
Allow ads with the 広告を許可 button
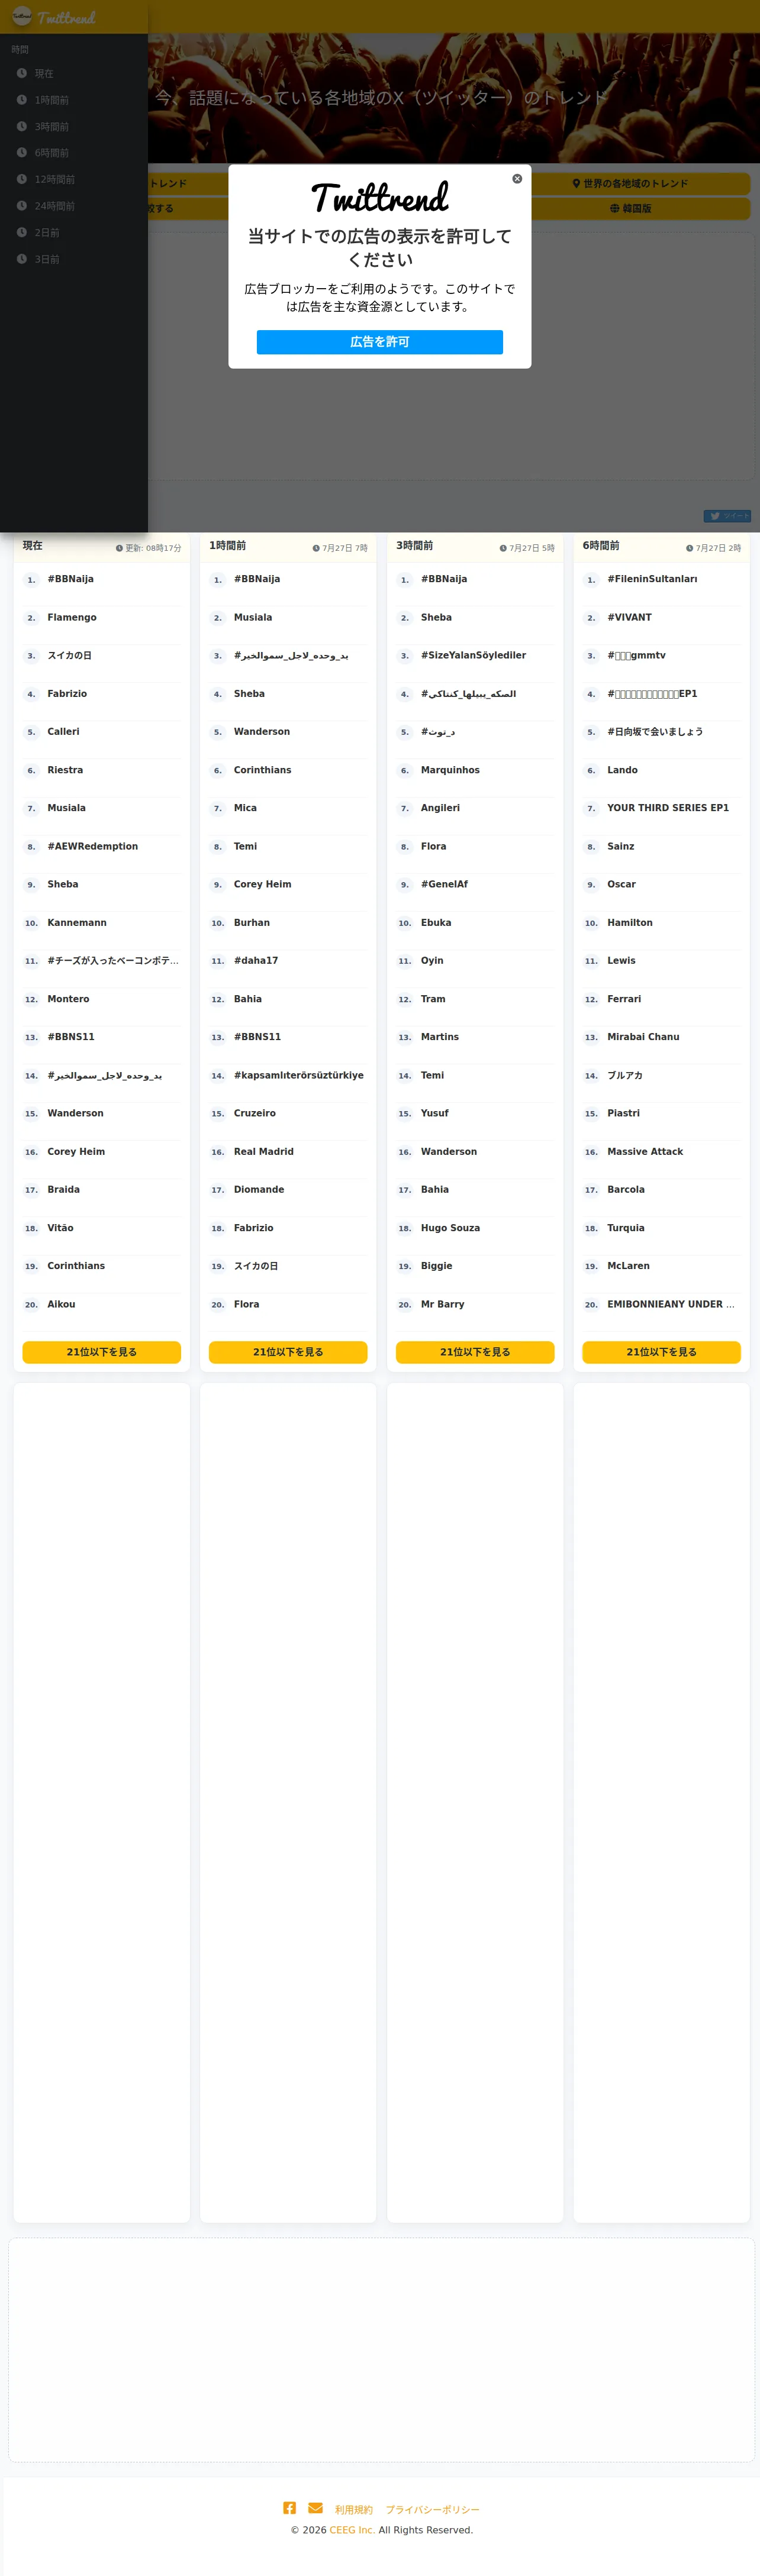point(380,342)
